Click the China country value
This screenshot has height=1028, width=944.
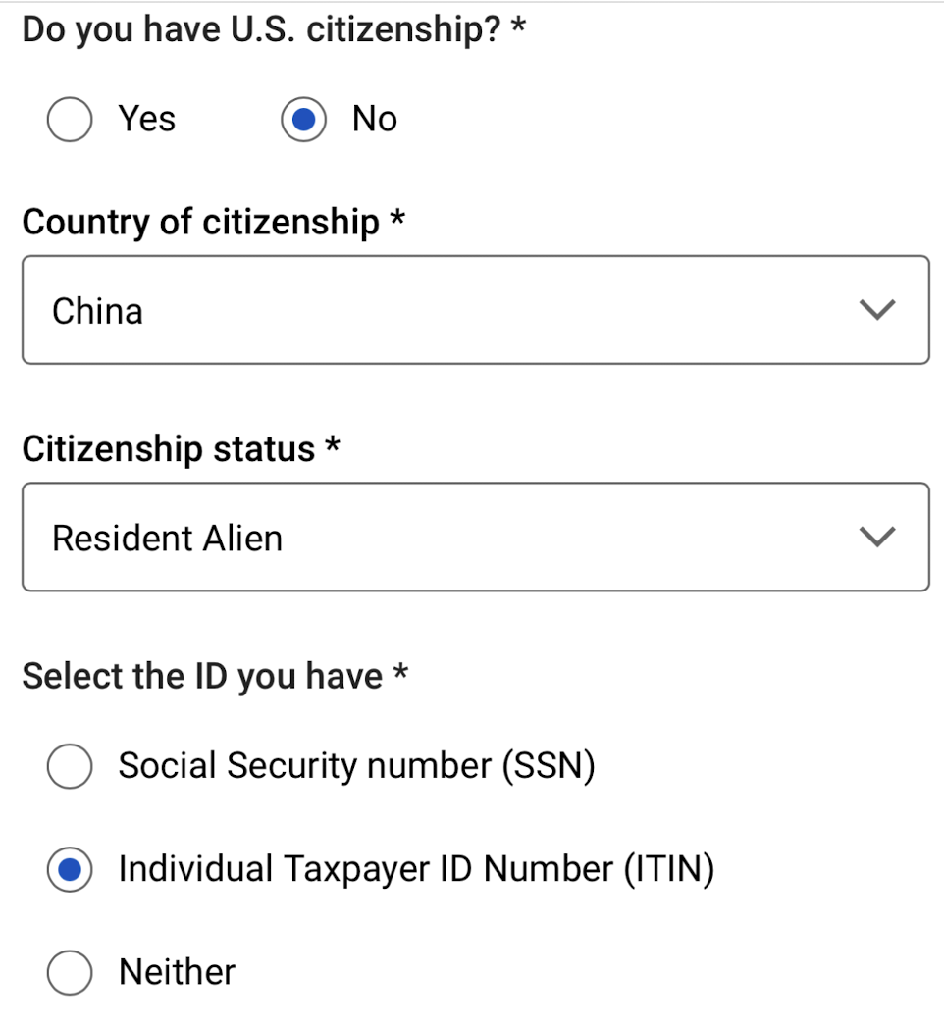(x=97, y=310)
